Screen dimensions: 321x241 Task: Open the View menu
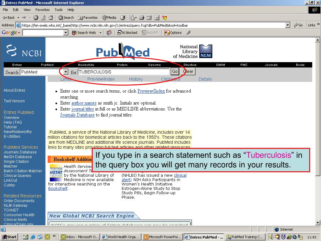tap(27, 10)
